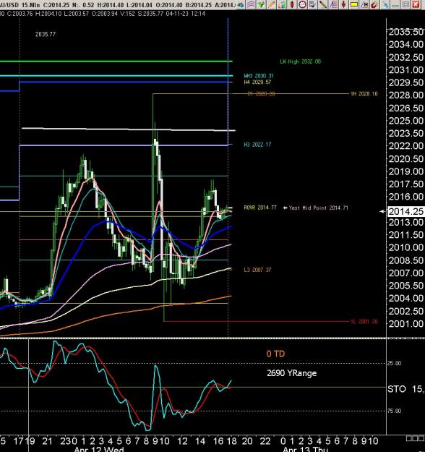
Task: Click the YL 2001.26 level label
Action: point(364,321)
